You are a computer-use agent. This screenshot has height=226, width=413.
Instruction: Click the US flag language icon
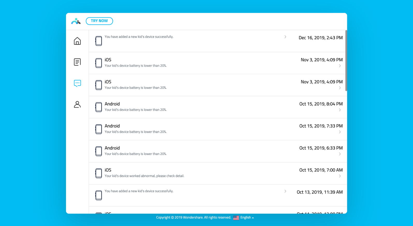[x=236, y=218]
